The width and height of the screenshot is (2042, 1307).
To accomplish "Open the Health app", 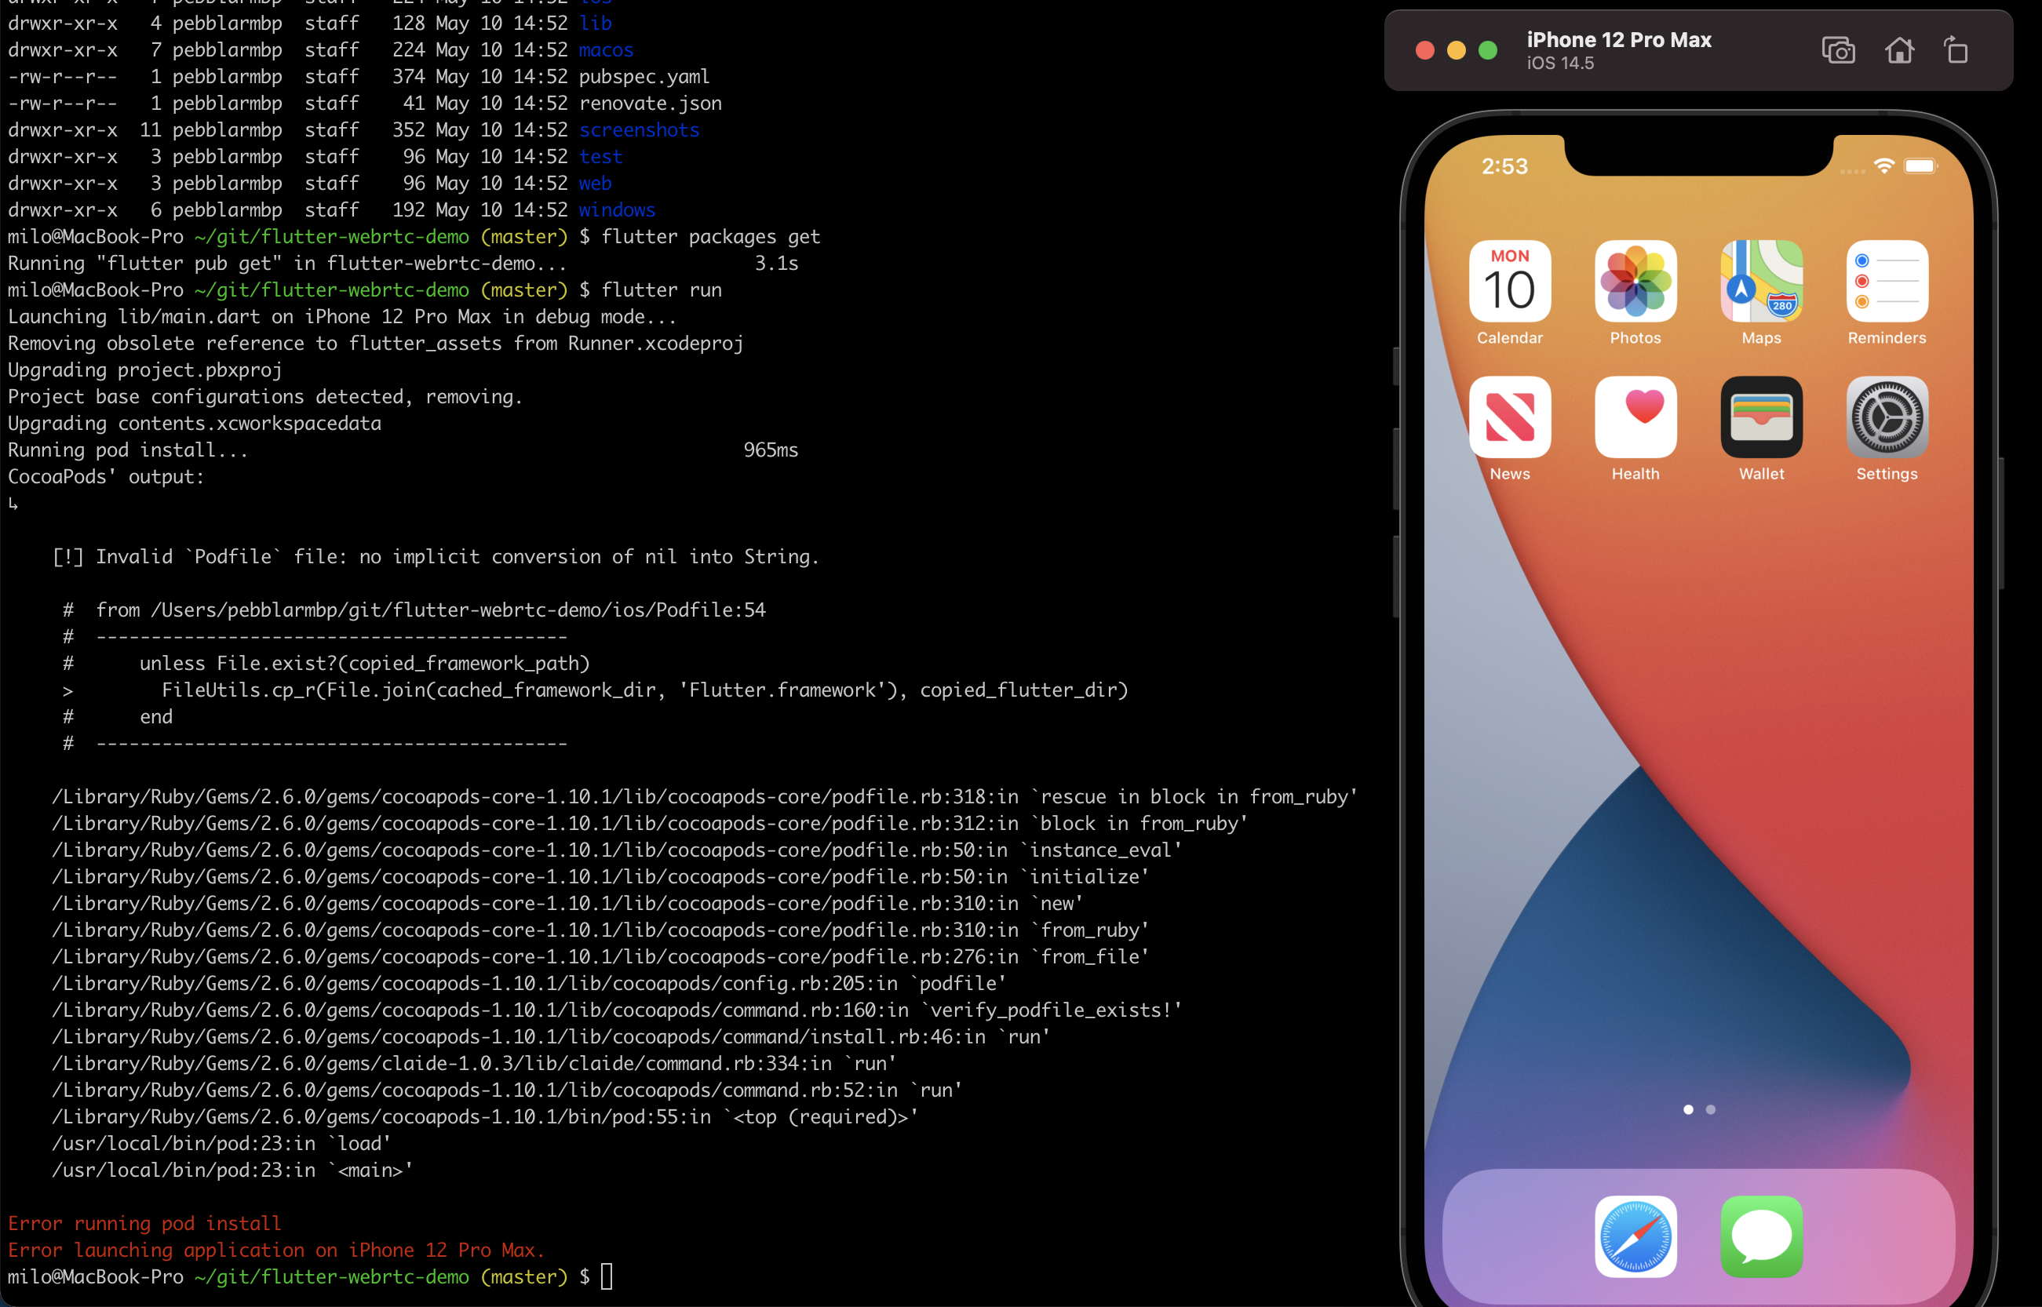I will click(x=1635, y=417).
